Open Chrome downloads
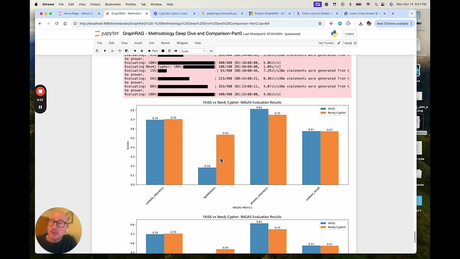The height and width of the screenshot is (259, 460). click(x=360, y=23)
